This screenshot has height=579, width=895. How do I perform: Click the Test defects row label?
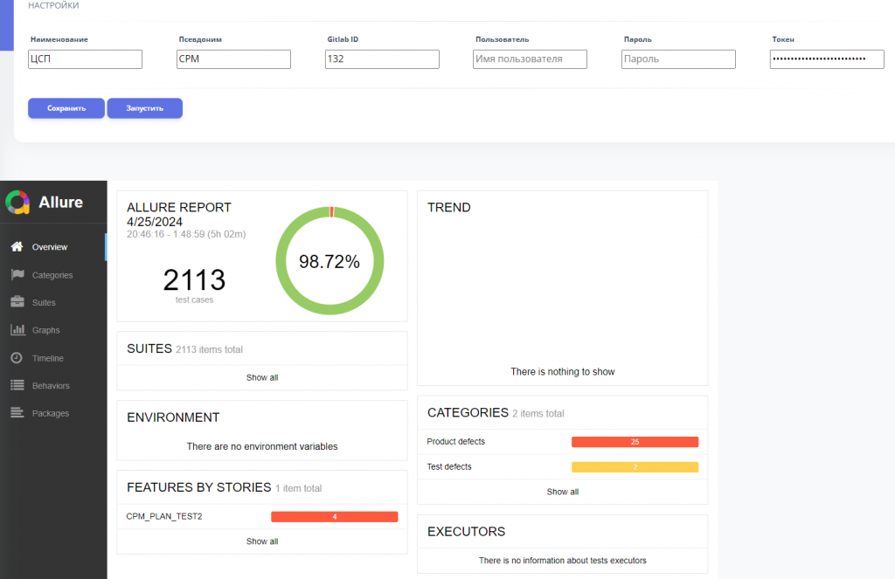449,466
